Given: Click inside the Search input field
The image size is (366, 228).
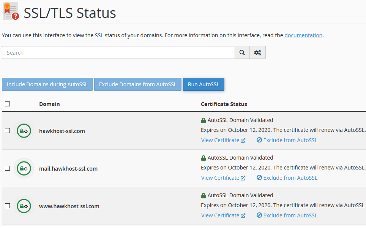Looking at the screenshot, I should pyautogui.click(x=114, y=52).
